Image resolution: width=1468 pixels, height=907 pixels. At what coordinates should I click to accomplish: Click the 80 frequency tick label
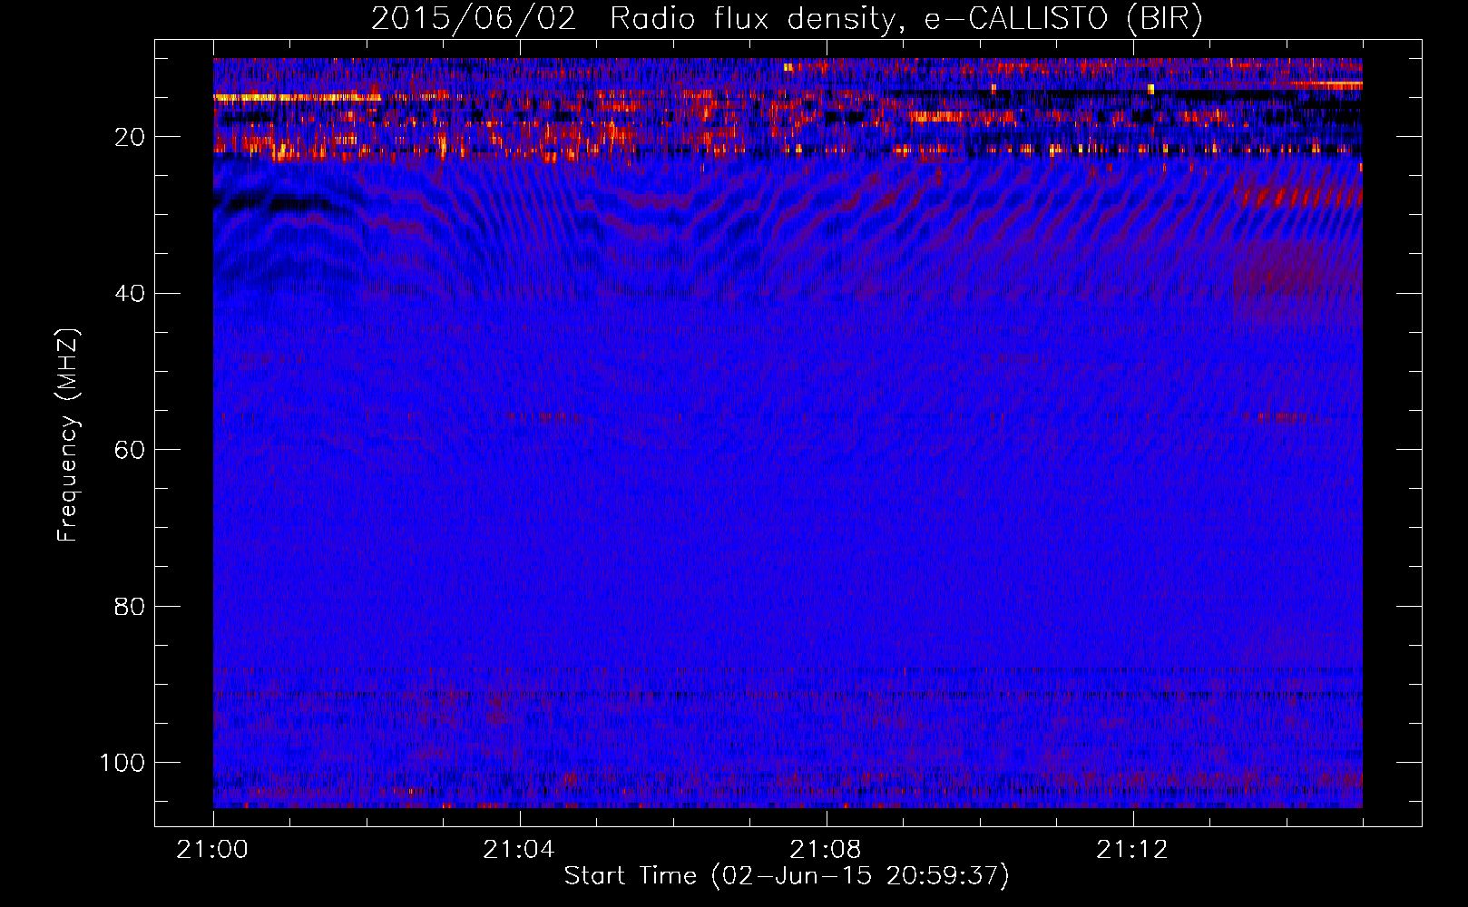click(x=131, y=606)
